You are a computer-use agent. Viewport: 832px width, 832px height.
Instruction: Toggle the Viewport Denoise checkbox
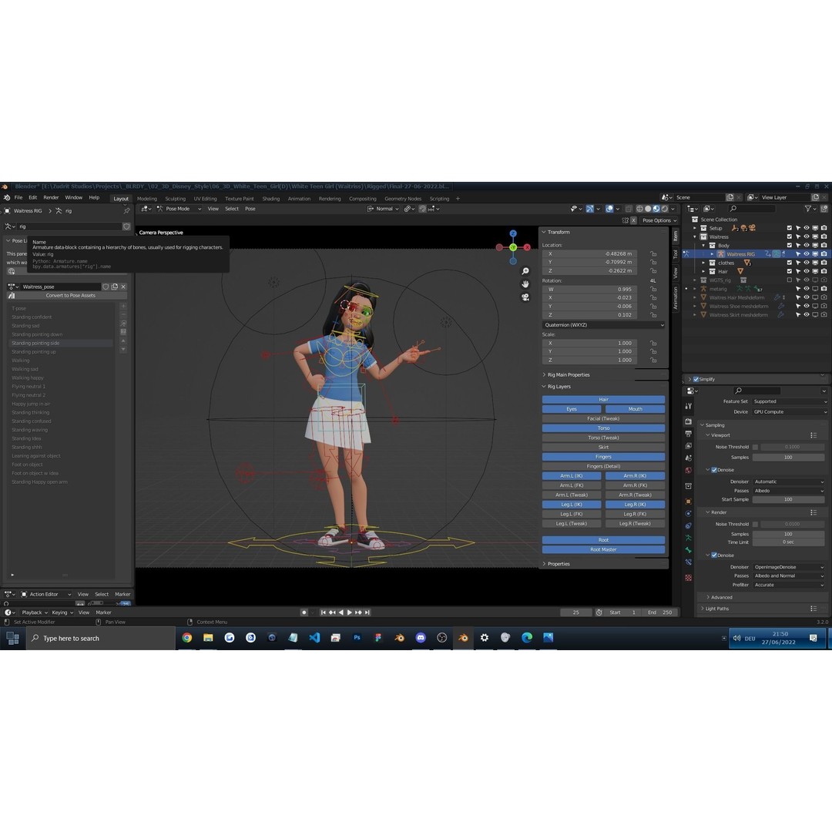coord(714,470)
